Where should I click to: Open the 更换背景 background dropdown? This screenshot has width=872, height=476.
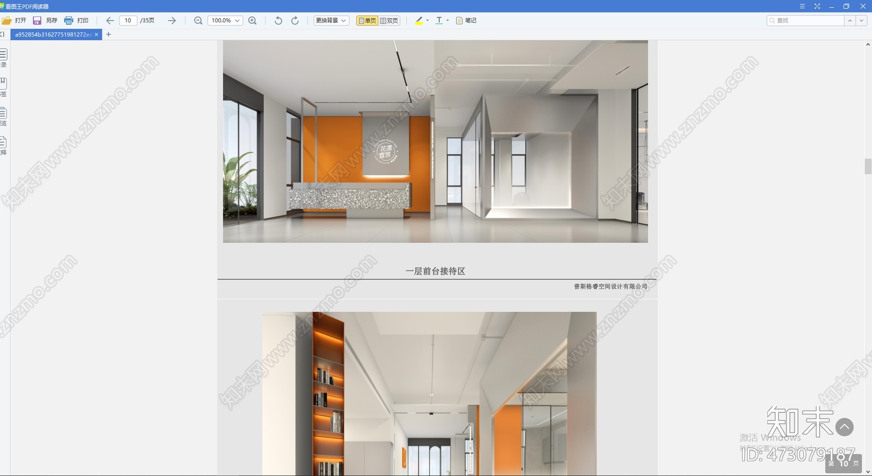(x=331, y=20)
